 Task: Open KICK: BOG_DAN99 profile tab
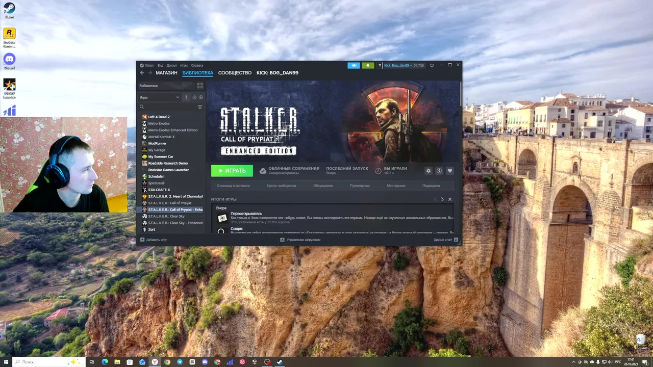(278, 73)
